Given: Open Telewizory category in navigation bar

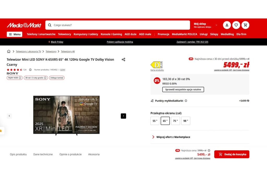Looking at the screenshot, I should 64,34.
